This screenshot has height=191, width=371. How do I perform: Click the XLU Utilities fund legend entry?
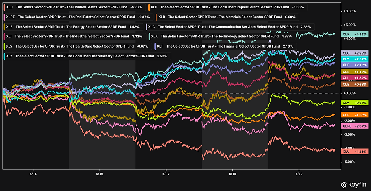[75, 7]
